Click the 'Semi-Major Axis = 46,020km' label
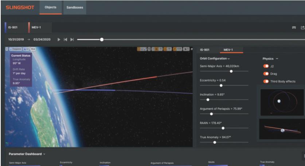 point(219,66)
